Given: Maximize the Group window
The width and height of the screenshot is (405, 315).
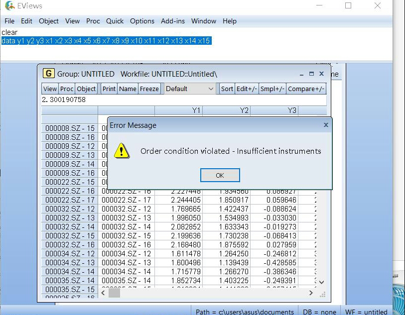Looking at the screenshot, I should 311,74.
